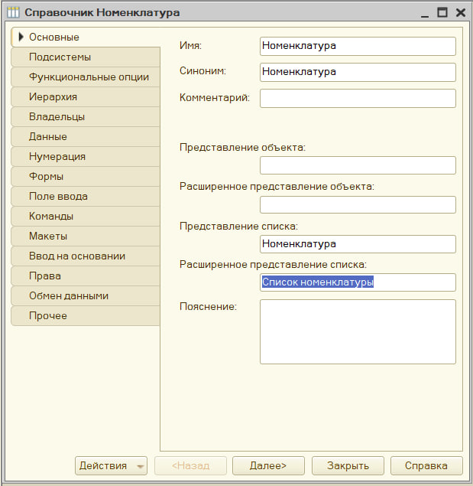
Task: Click the catalog window icon in title bar
Action: (13, 12)
